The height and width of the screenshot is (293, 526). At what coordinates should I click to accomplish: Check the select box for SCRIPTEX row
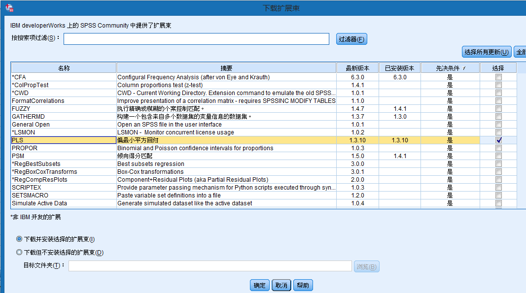[498, 188]
